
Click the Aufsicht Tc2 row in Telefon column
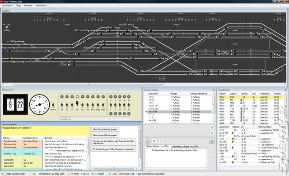(10, 154)
